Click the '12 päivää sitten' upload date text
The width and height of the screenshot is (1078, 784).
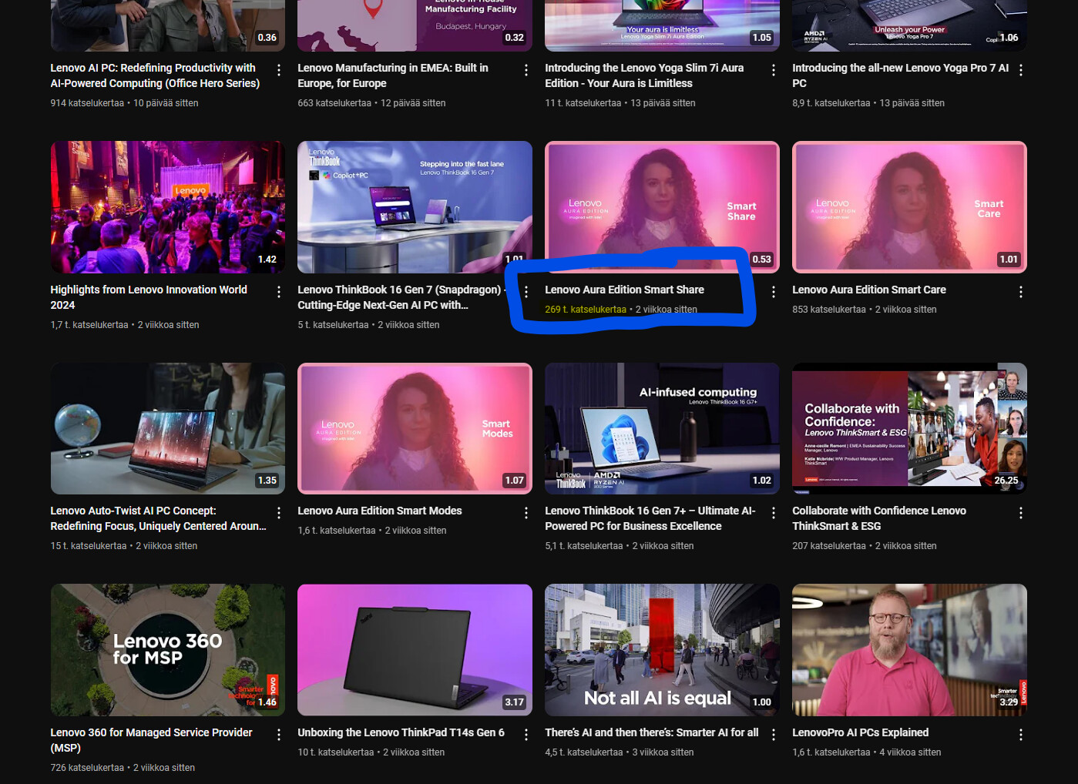click(x=413, y=103)
